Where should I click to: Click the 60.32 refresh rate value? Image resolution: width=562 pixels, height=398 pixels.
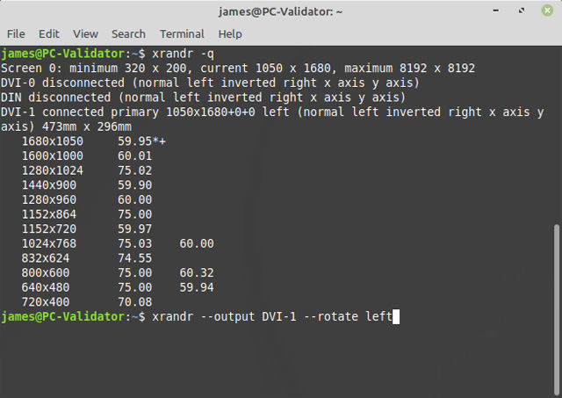197,273
